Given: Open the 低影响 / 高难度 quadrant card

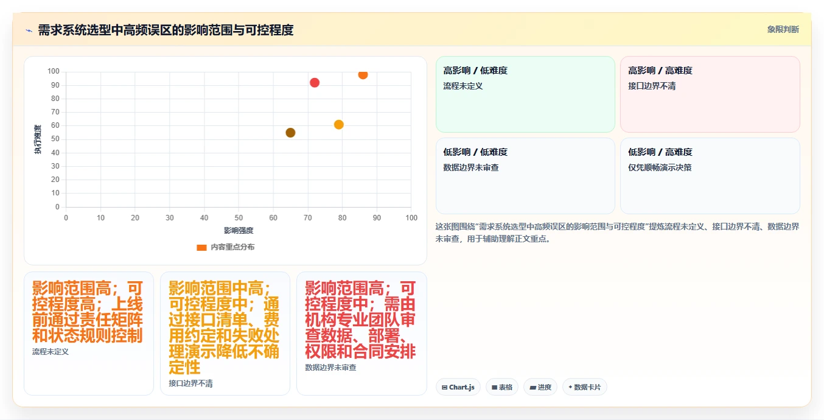Looking at the screenshot, I should pos(710,176).
